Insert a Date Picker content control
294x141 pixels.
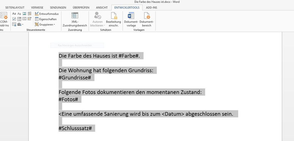[29, 19]
